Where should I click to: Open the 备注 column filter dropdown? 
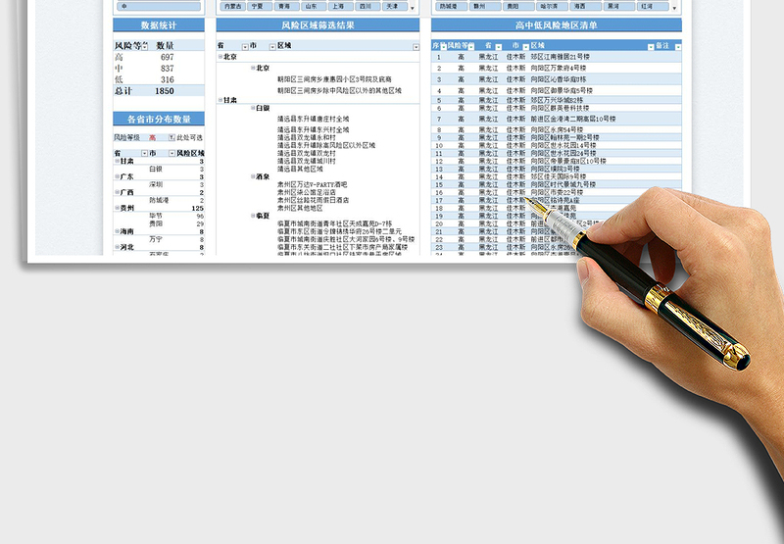pyautogui.click(x=677, y=46)
